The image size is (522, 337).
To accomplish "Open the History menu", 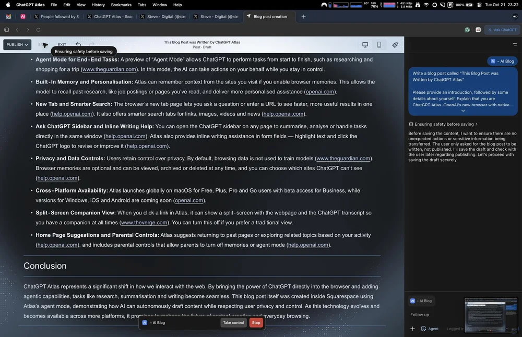I will (98, 5).
